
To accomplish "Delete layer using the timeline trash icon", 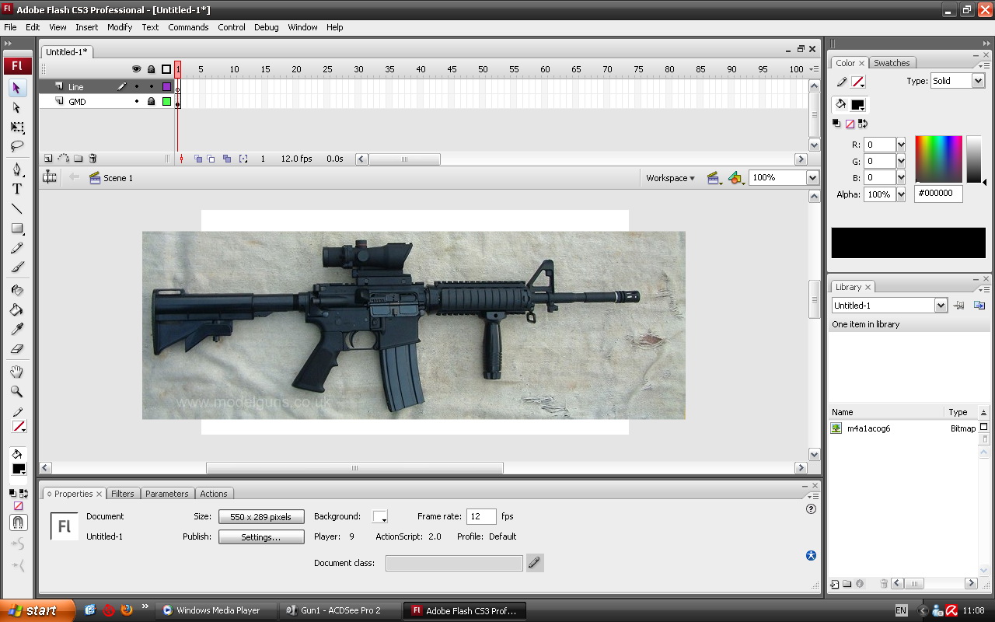I will point(93,159).
